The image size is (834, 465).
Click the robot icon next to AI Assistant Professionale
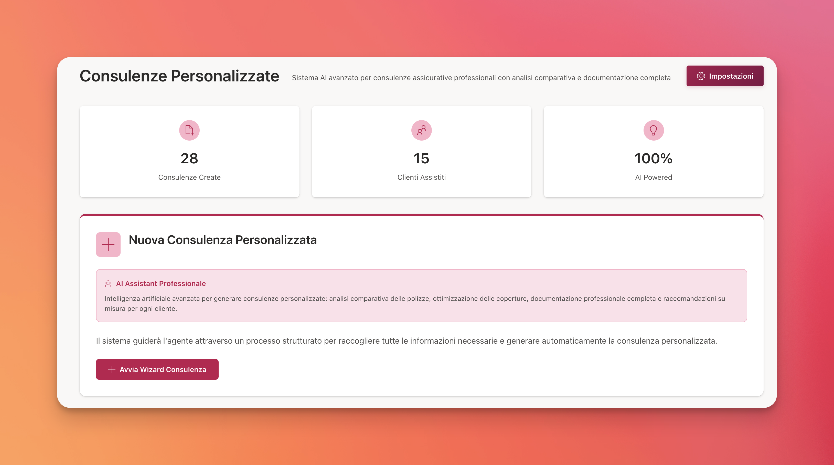click(x=108, y=283)
